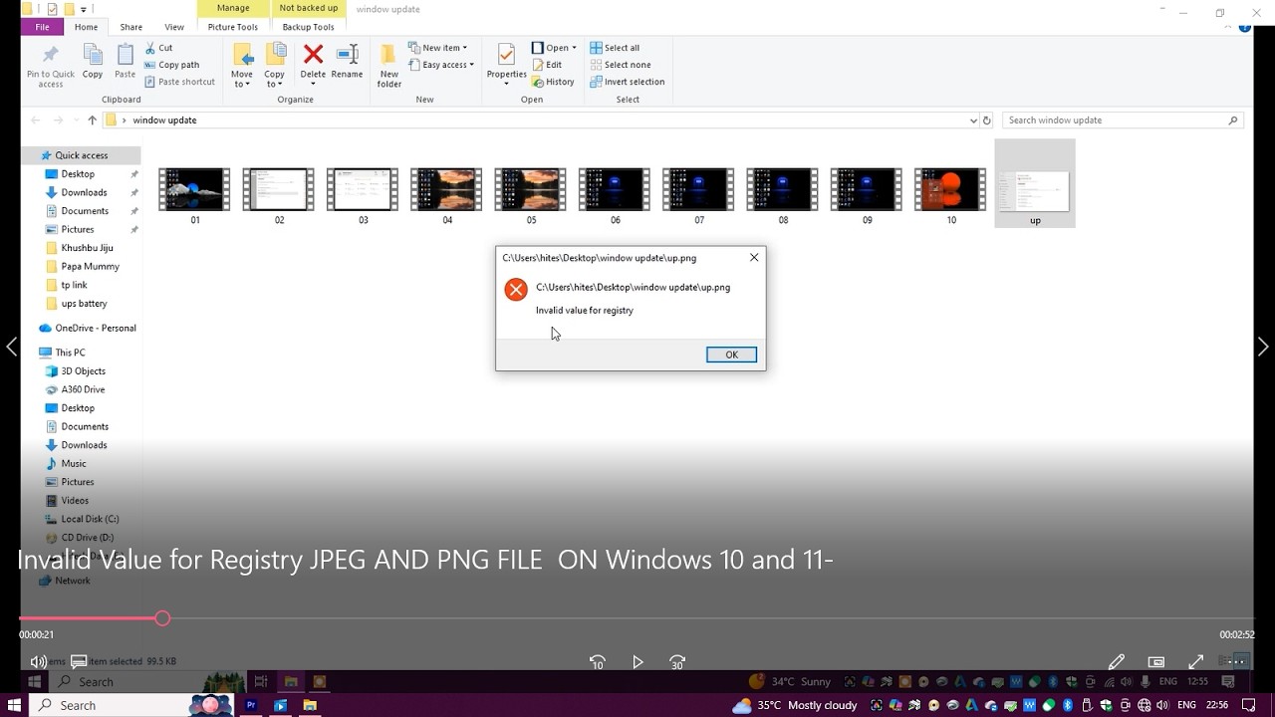1275x717 pixels.
Task: Click History in the Open group
Action: pos(553,82)
